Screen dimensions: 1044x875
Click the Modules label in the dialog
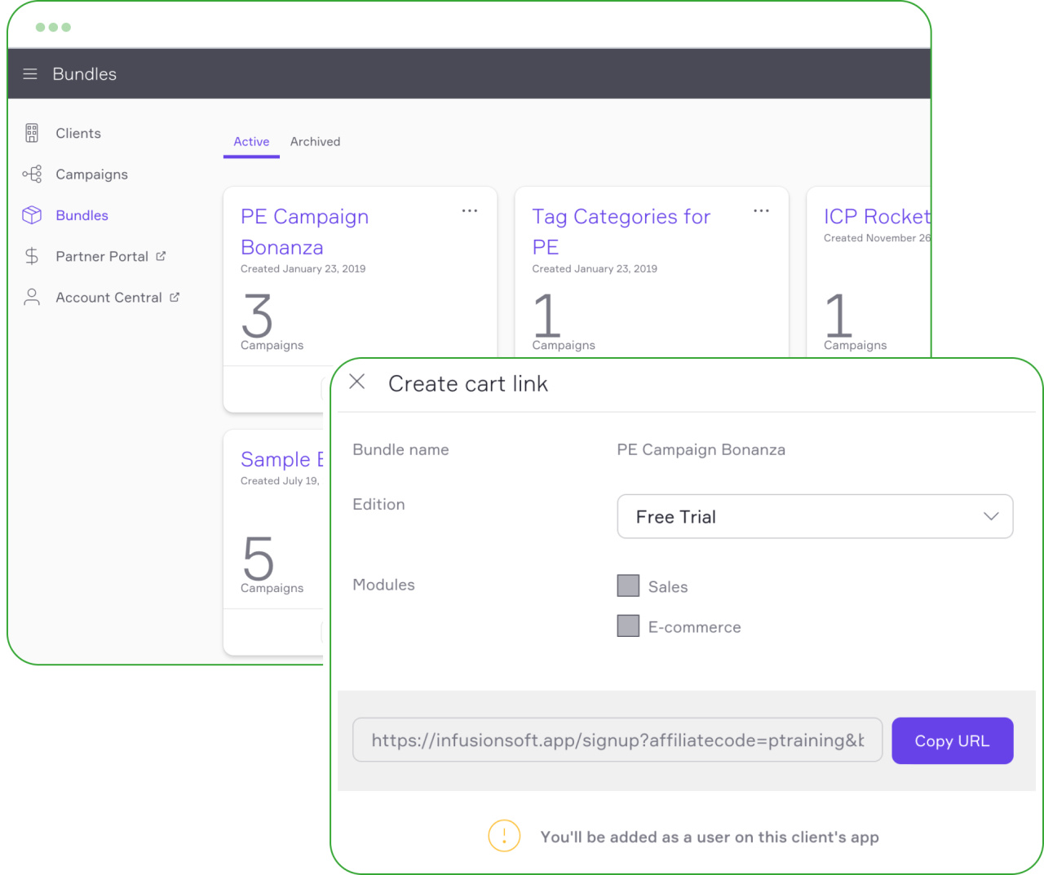pos(383,585)
